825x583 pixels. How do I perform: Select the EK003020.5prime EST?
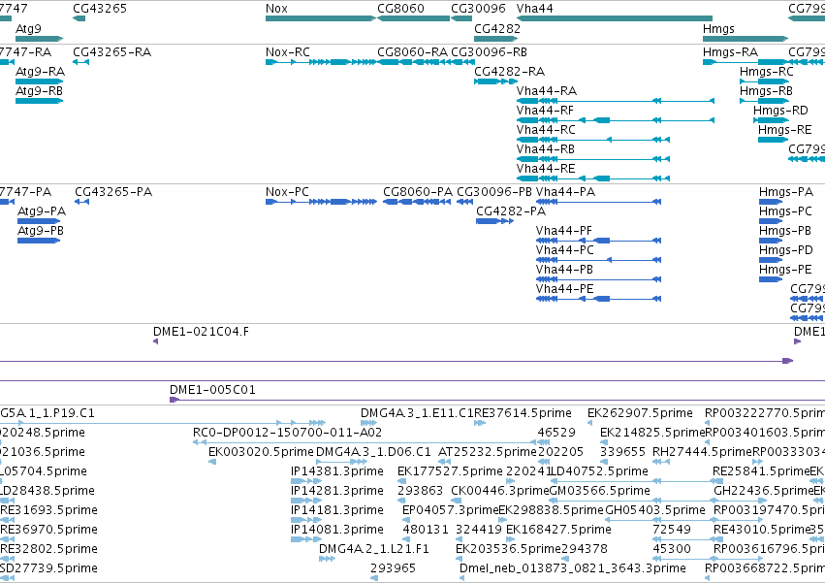212,462
